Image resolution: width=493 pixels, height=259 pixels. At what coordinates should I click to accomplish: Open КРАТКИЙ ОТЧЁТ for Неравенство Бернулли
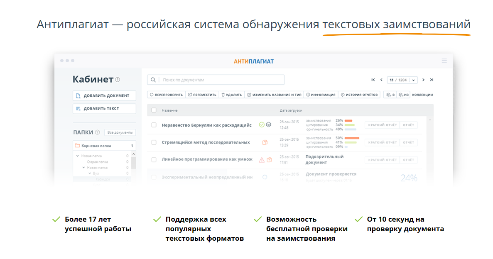click(x=383, y=125)
